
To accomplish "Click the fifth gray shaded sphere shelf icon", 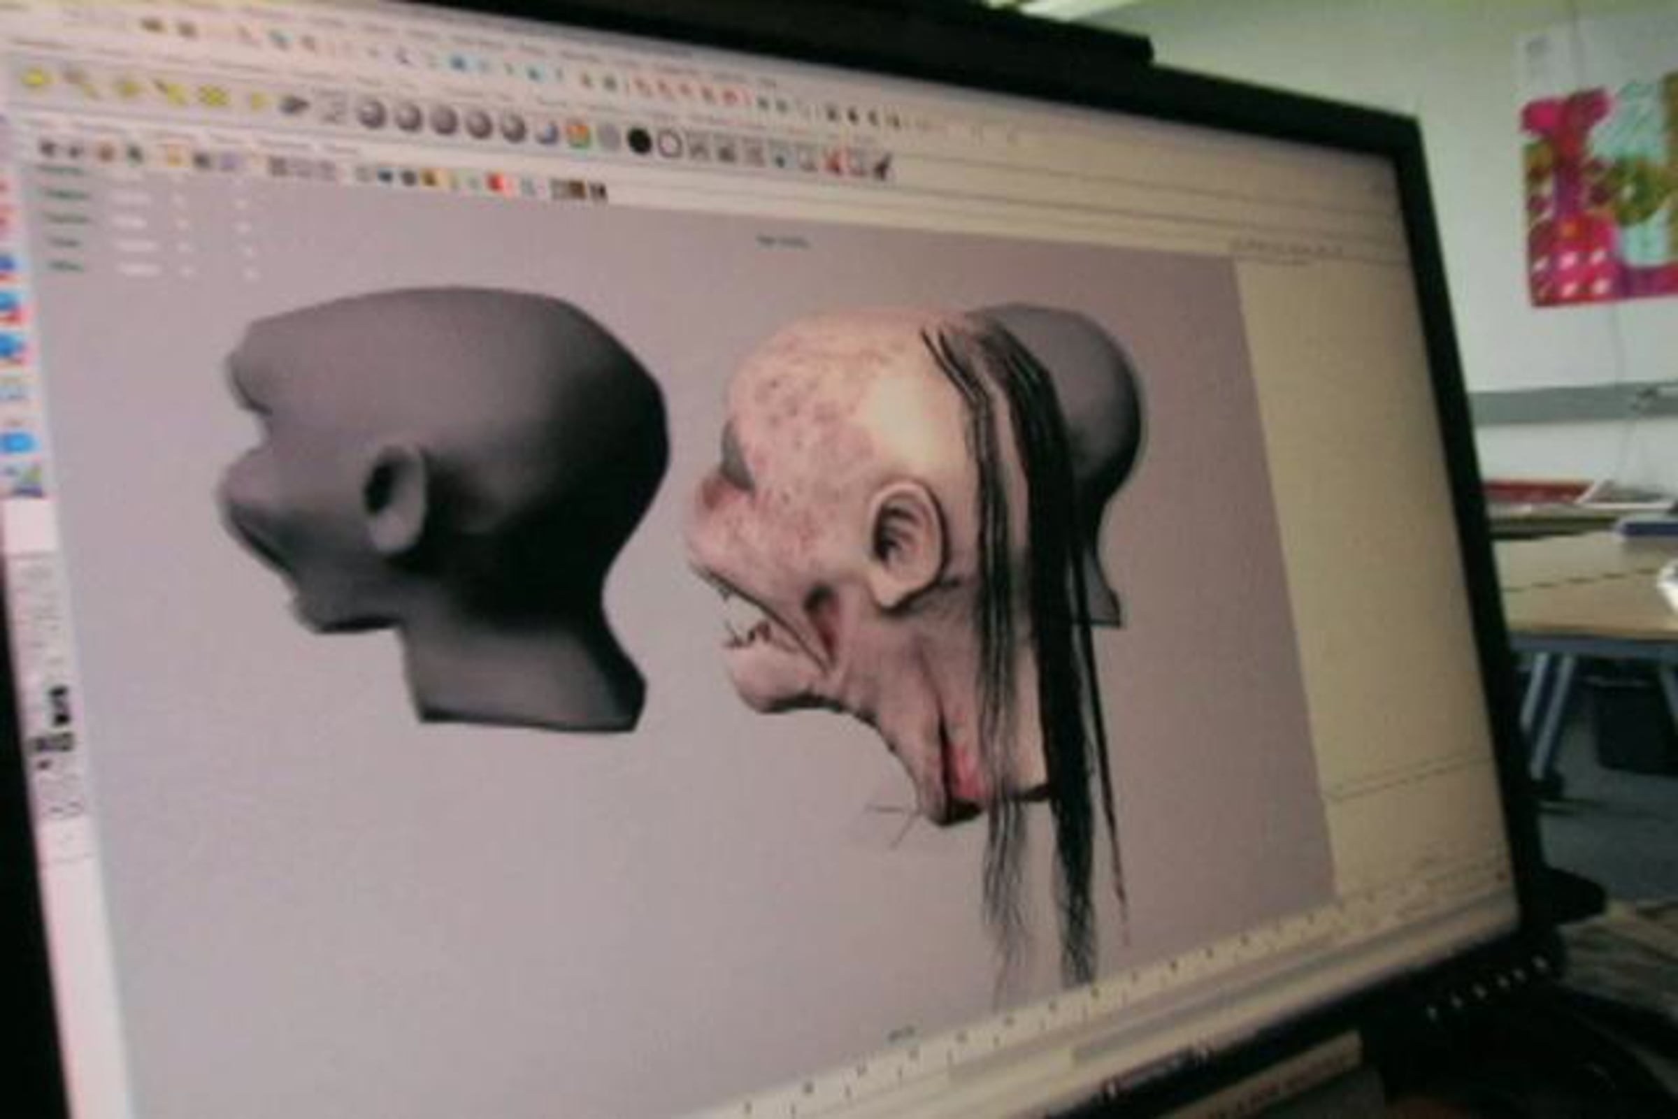I will click(x=512, y=128).
